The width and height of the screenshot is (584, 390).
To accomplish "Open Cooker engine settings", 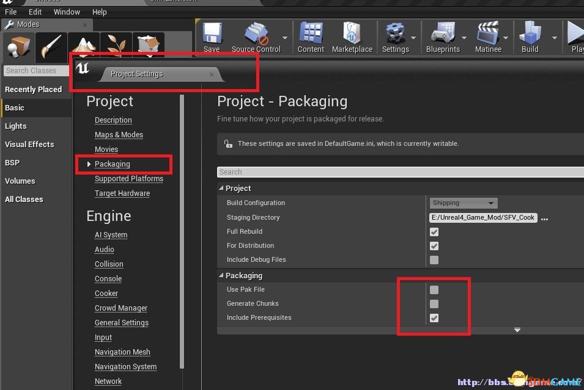I will pos(106,294).
